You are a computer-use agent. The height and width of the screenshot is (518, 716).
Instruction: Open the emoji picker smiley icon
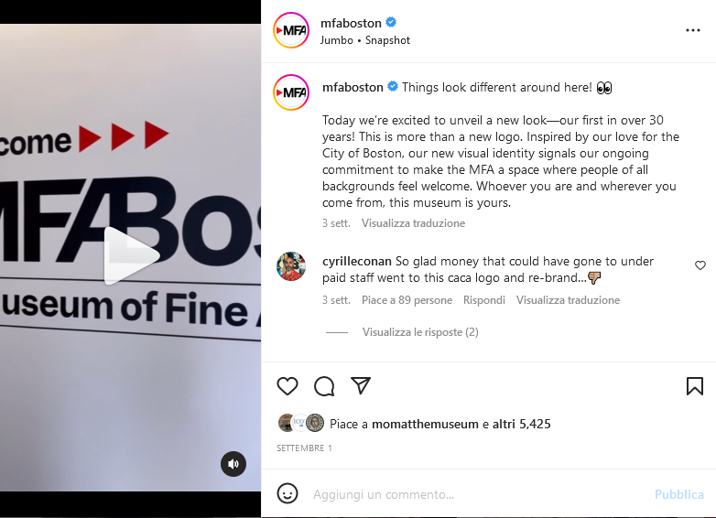[x=287, y=493]
